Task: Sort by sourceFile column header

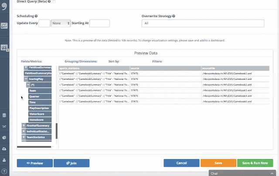Action: pyautogui.click(x=235, y=68)
